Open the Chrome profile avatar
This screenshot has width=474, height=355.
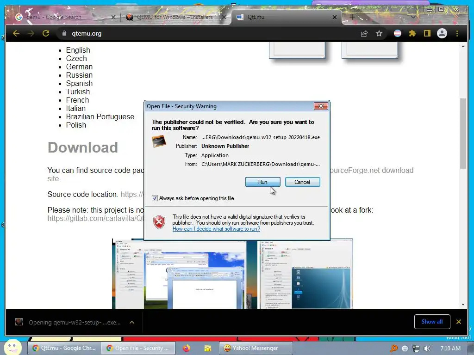tap(442, 33)
